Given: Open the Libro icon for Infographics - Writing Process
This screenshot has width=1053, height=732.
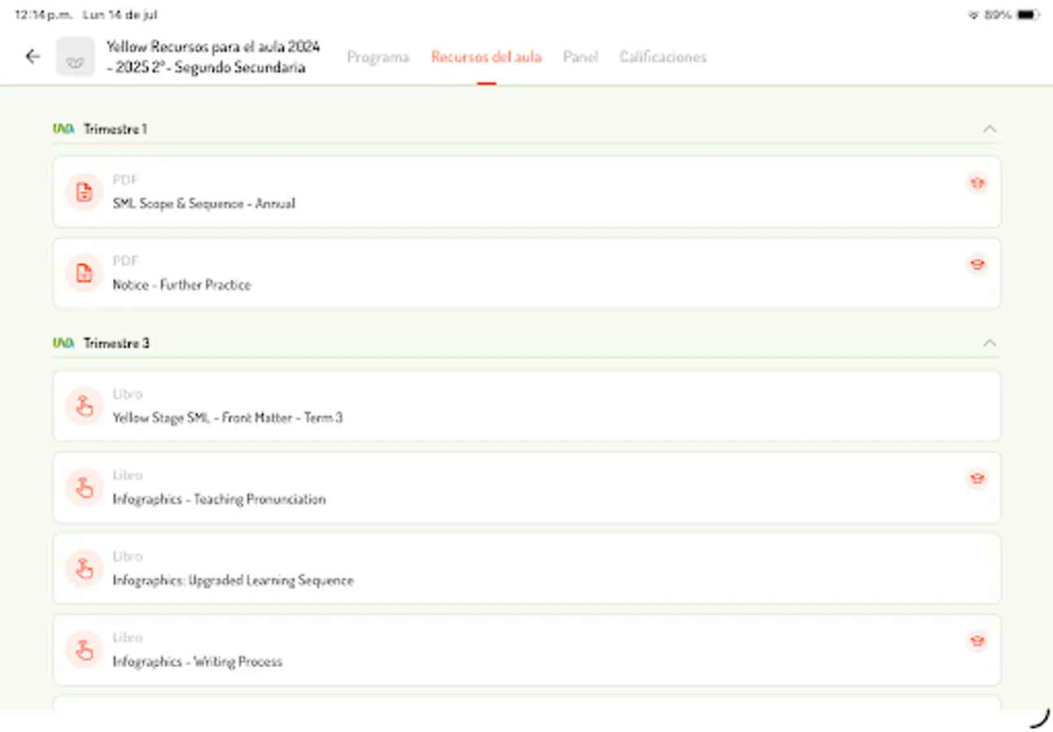Looking at the screenshot, I should tap(84, 650).
